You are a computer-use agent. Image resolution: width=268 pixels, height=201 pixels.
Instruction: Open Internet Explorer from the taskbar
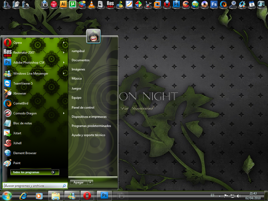click(x=23, y=196)
